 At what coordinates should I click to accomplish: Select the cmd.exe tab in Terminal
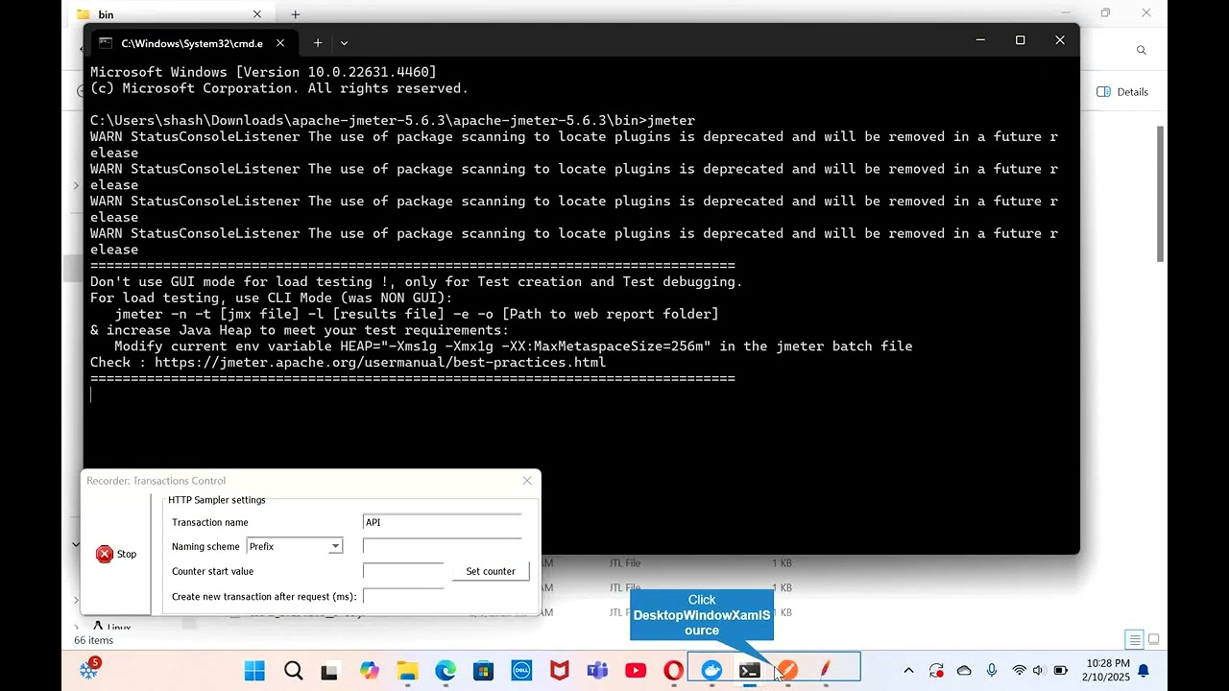pyautogui.click(x=192, y=43)
